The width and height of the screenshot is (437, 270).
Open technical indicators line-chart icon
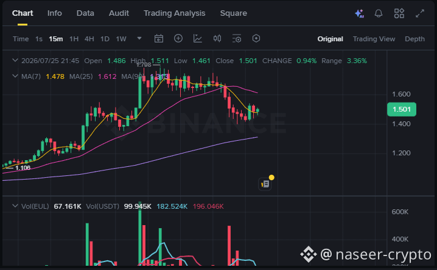198,39
